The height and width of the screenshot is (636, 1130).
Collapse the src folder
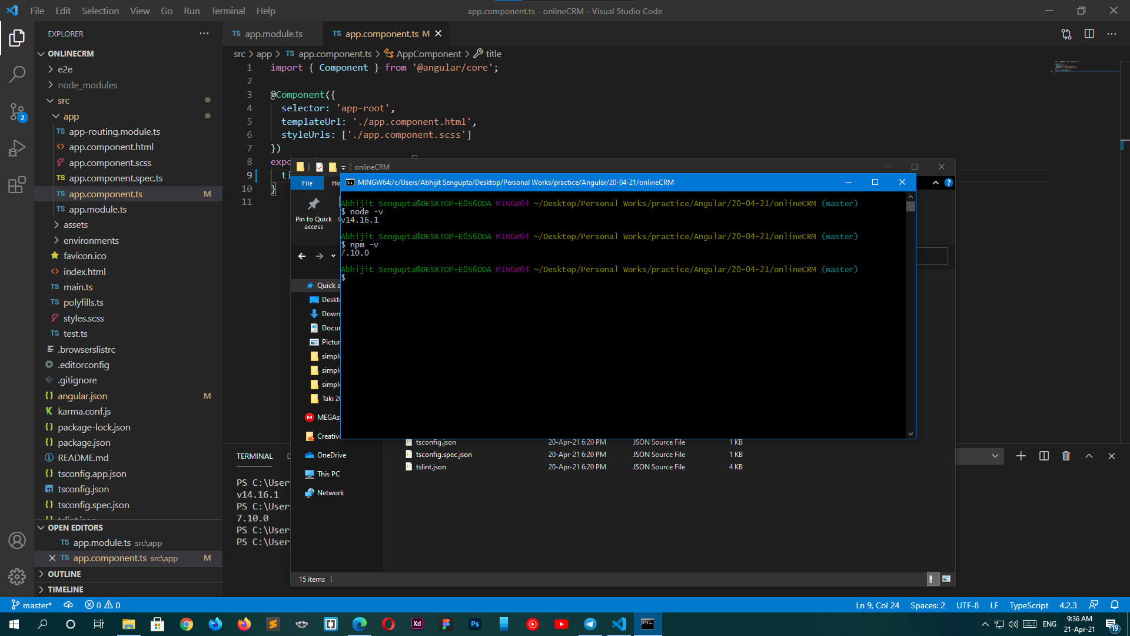tap(64, 101)
